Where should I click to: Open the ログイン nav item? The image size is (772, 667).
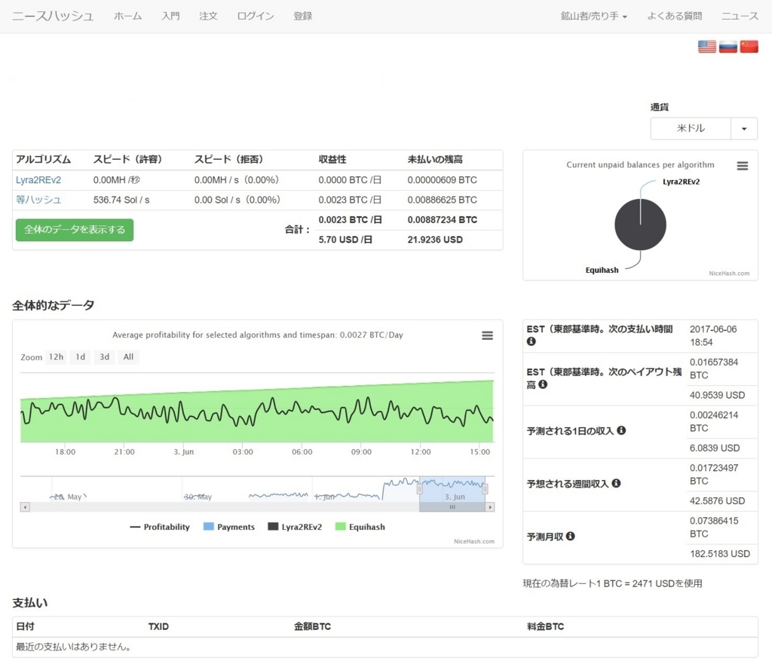256,17
